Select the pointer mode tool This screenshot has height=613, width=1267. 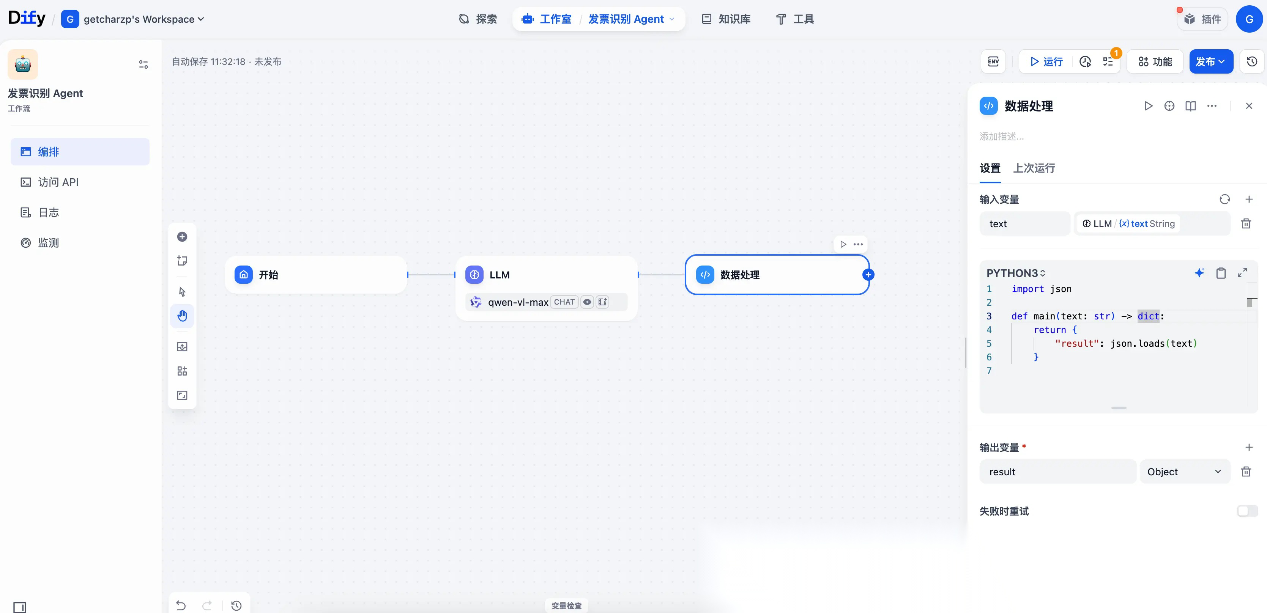click(x=182, y=291)
